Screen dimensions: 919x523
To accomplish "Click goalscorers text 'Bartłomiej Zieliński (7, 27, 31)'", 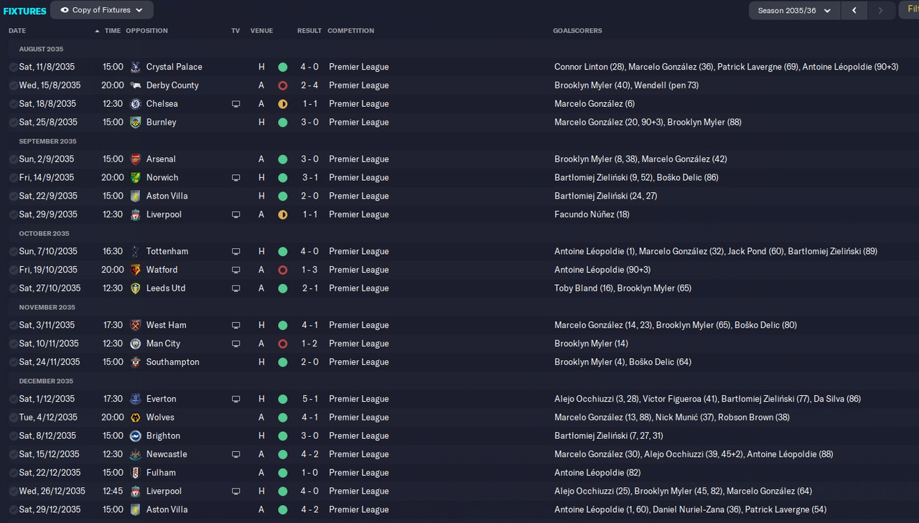I will [609, 435].
